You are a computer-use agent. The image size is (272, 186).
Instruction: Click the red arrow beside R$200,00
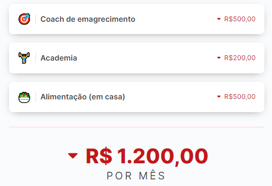(x=219, y=58)
